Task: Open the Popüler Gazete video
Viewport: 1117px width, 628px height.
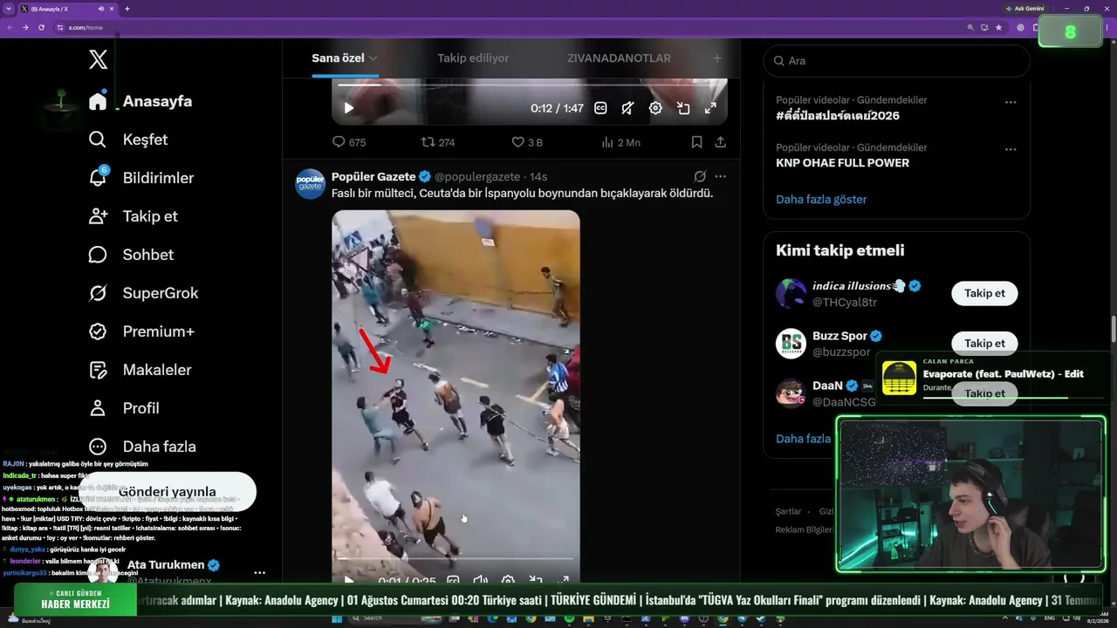Action: tap(456, 398)
